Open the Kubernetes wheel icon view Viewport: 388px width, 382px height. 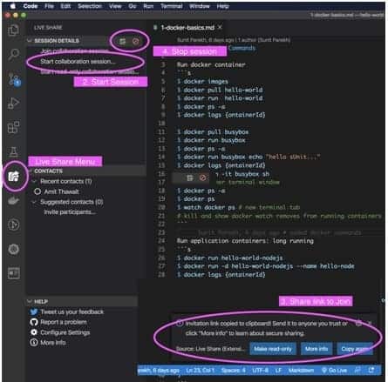(13, 249)
